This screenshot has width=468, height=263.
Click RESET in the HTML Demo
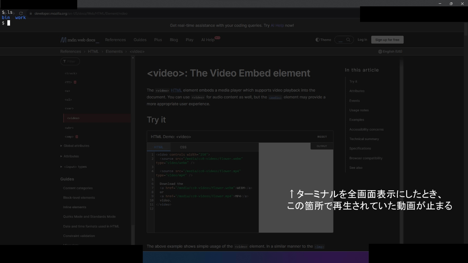322,137
